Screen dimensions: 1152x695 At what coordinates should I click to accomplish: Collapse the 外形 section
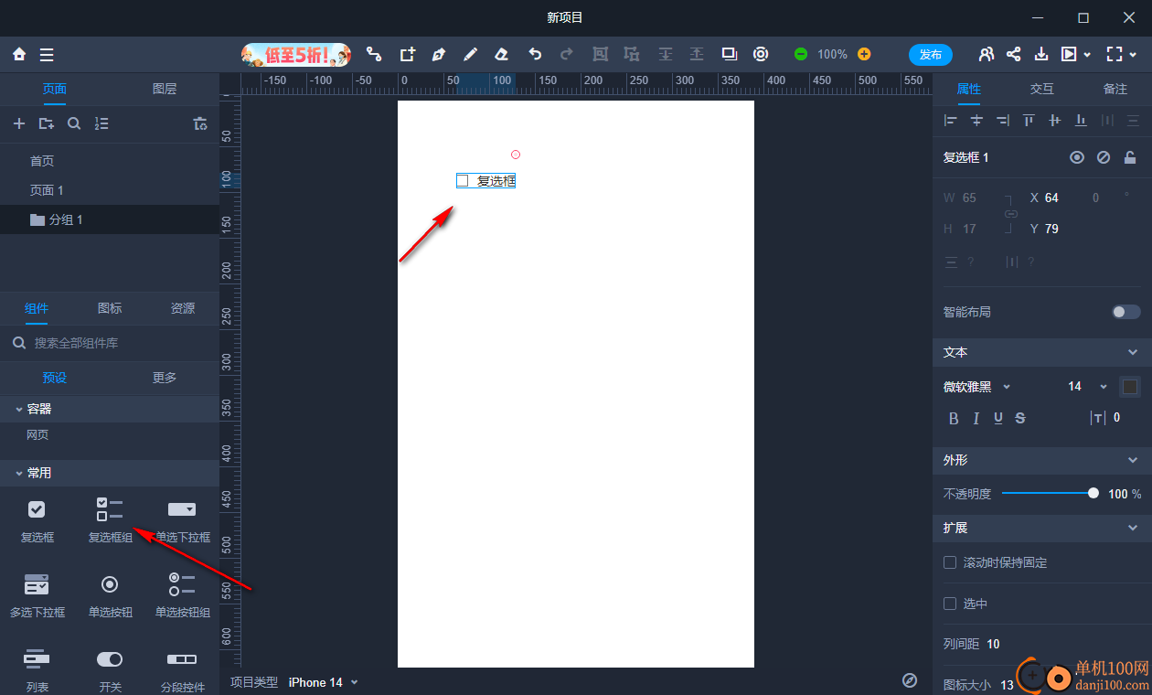point(1133,460)
